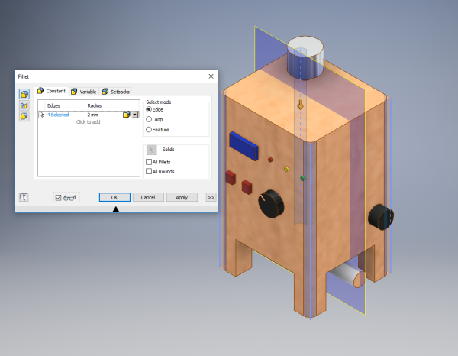This screenshot has width=458, height=356.
Task: Click the Solids selection arrow icon
Action: click(x=152, y=150)
